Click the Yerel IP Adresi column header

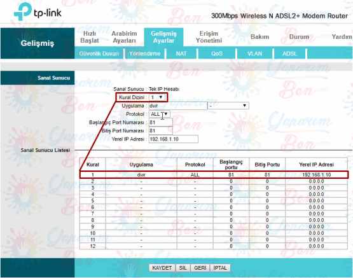[x=316, y=165]
